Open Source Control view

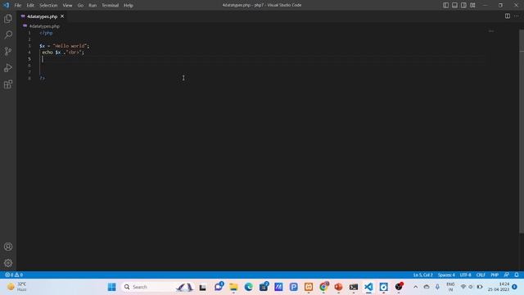click(x=8, y=51)
